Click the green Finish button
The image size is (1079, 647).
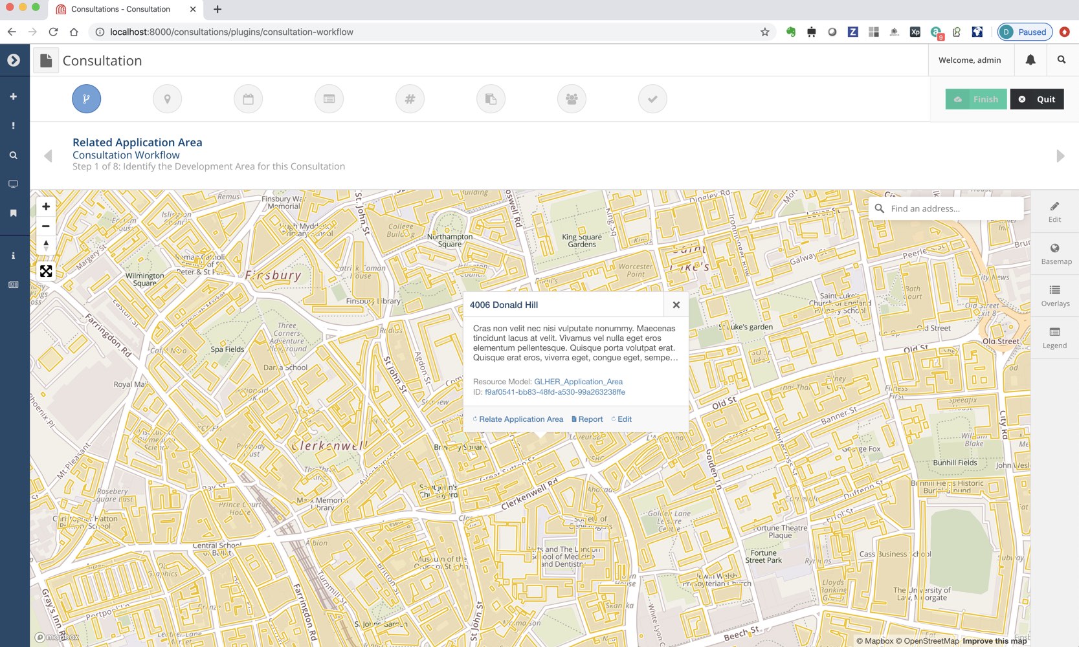coord(976,99)
